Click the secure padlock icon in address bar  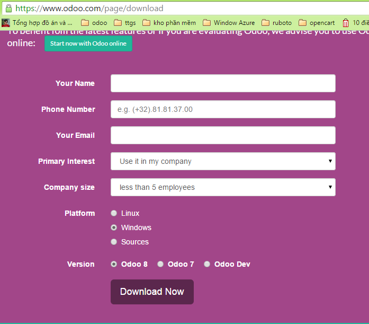click(8, 8)
